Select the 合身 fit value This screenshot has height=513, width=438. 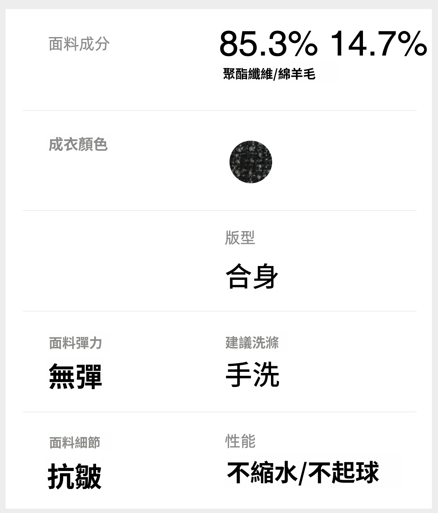[x=252, y=276]
